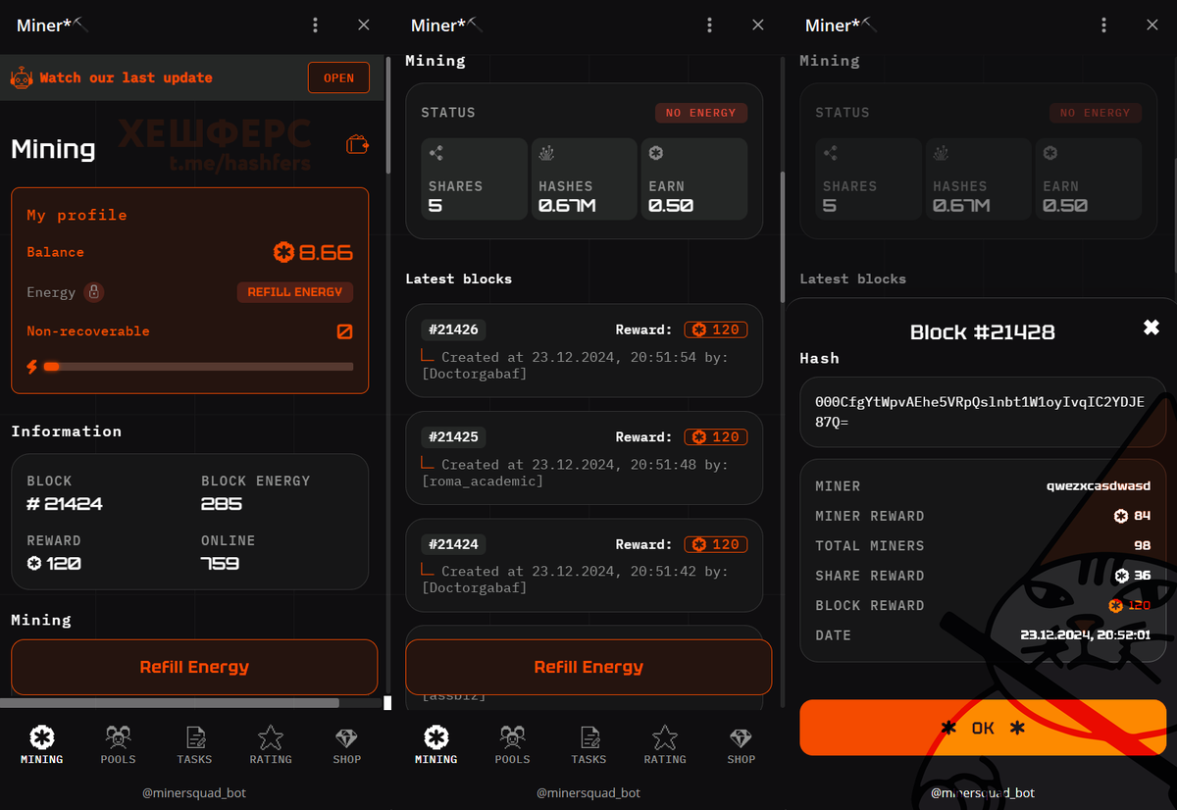Open Shop tab in the My profile window
Screen dimensions: 1177x810
point(346,745)
